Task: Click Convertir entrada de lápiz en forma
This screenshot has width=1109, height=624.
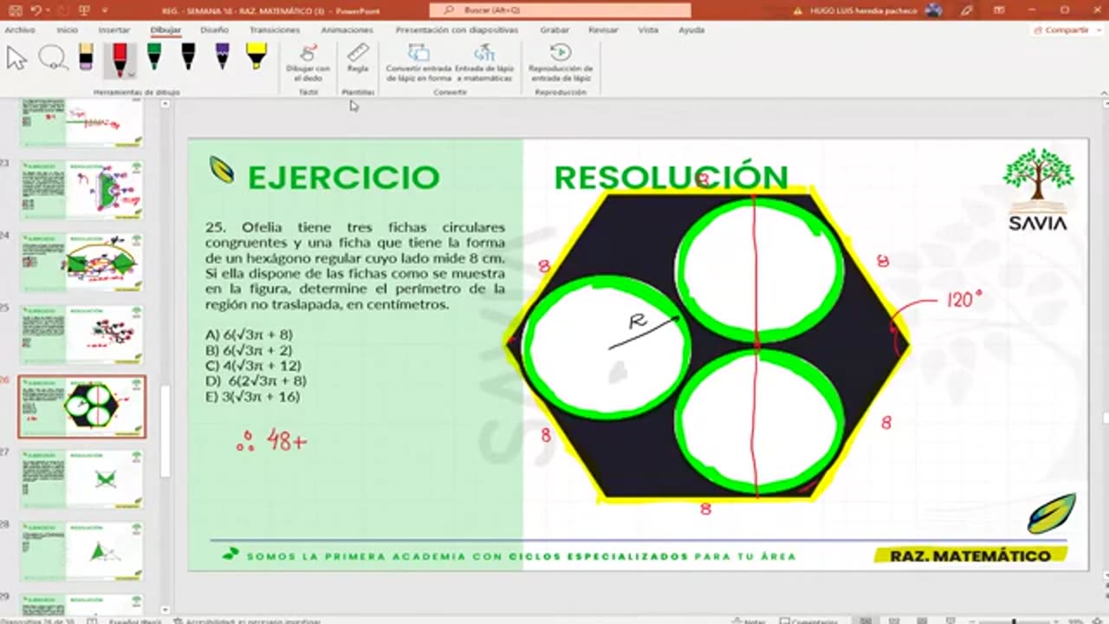Action: 418,63
